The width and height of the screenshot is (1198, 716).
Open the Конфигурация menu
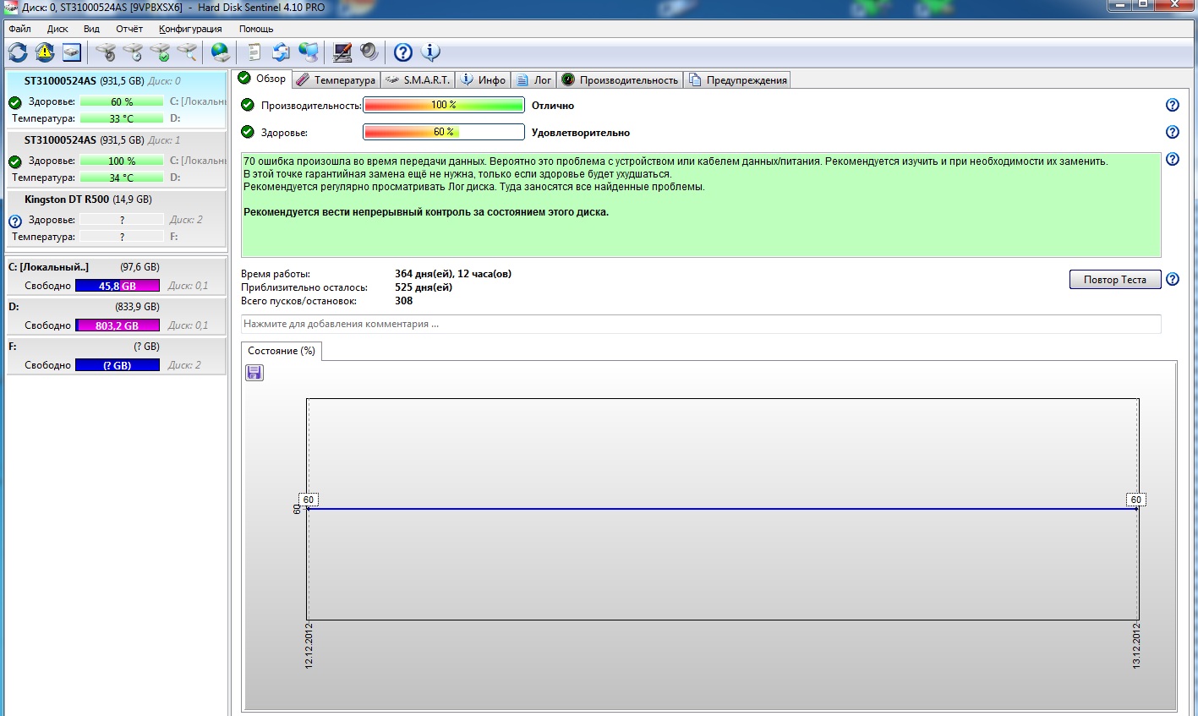pyautogui.click(x=190, y=29)
